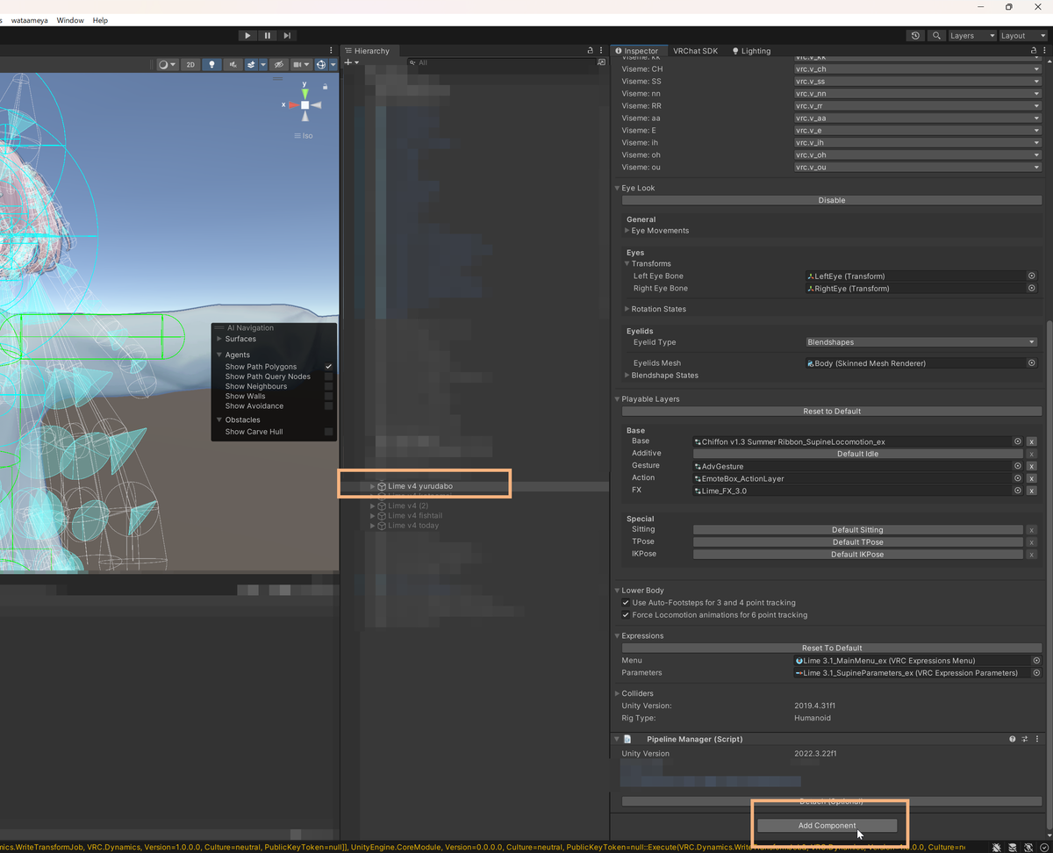Open the Window menu
Viewport: 1053px width, 853px height.
(70, 20)
